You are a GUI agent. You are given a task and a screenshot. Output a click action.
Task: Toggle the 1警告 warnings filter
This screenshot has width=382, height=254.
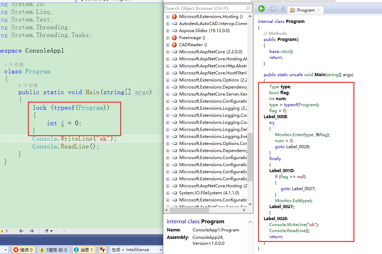(x=53, y=249)
